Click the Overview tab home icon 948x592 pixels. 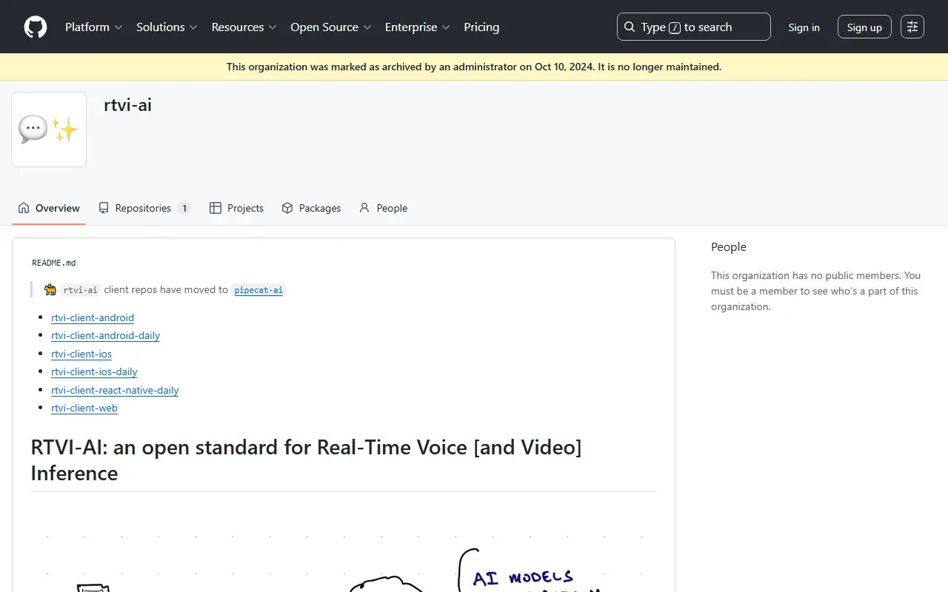pos(24,208)
